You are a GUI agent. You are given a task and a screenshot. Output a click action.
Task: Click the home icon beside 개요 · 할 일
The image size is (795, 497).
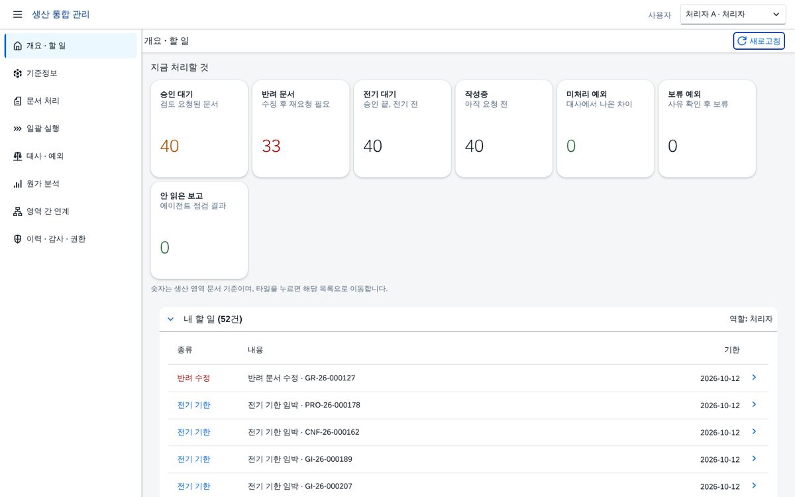point(17,46)
